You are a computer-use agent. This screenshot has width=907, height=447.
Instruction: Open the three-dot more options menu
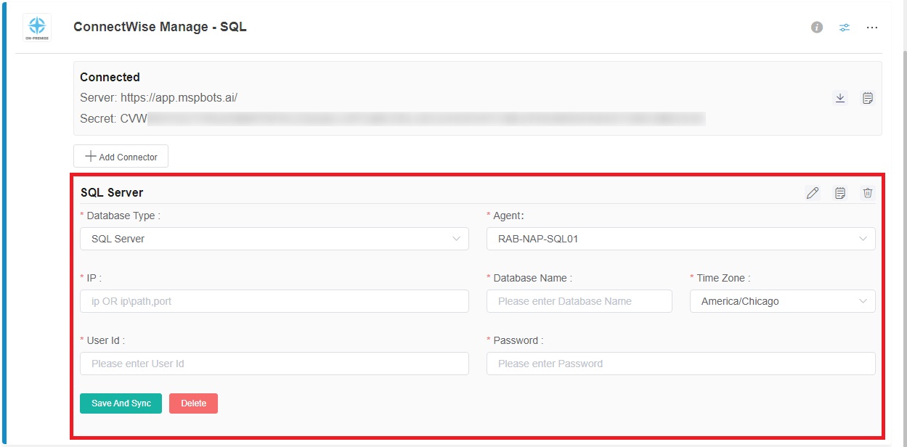[872, 28]
